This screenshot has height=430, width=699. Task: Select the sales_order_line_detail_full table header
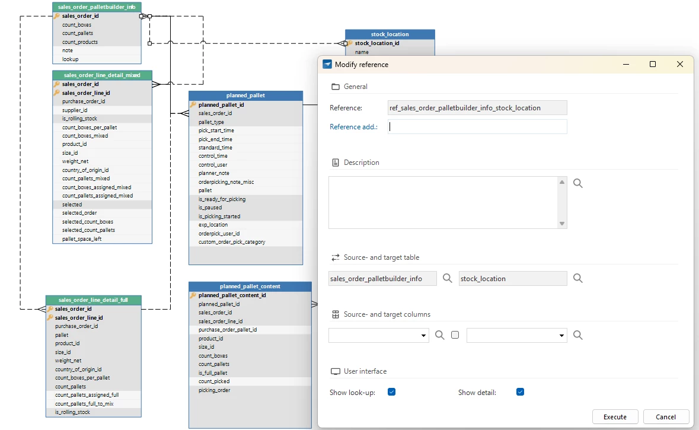pos(94,300)
